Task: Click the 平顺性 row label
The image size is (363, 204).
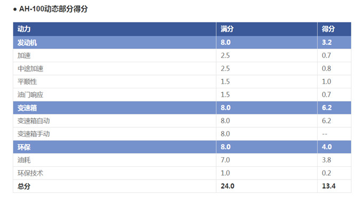Action: coord(27,81)
